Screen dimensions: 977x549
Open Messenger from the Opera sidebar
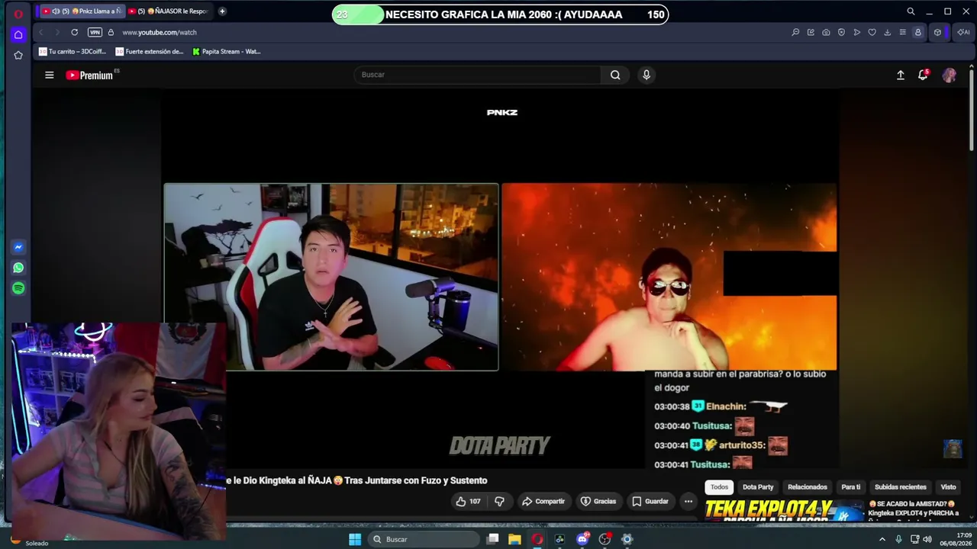(18, 247)
